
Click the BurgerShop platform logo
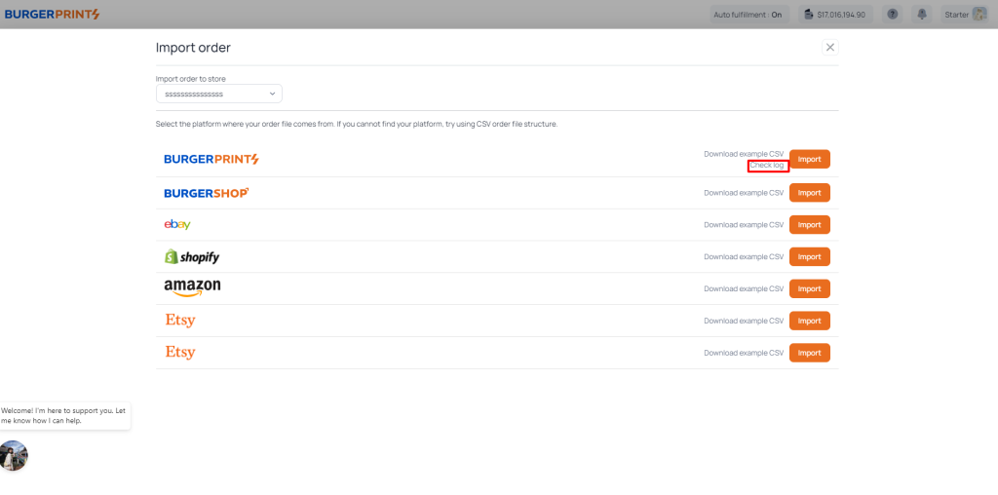coord(207,193)
